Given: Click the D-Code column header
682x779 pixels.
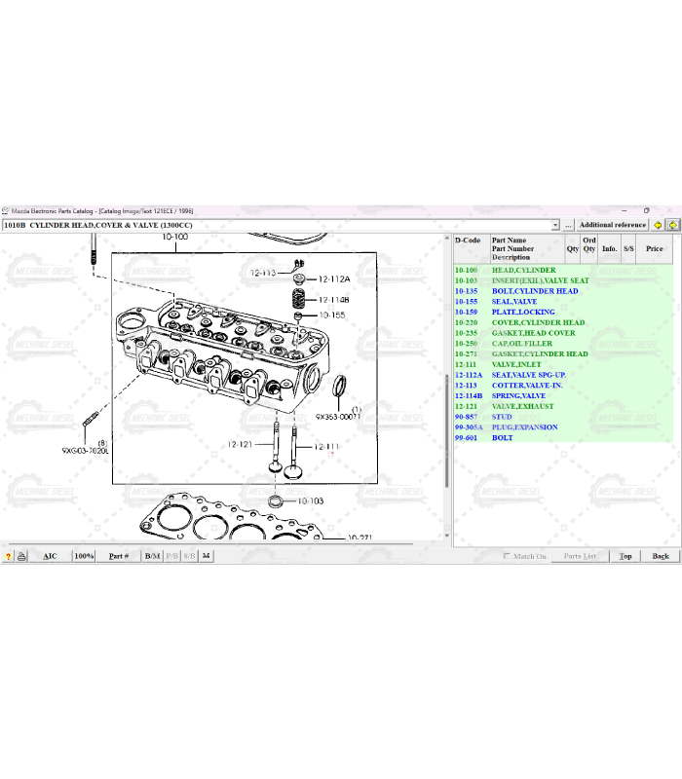Looking at the screenshot, I should point(468,241).
